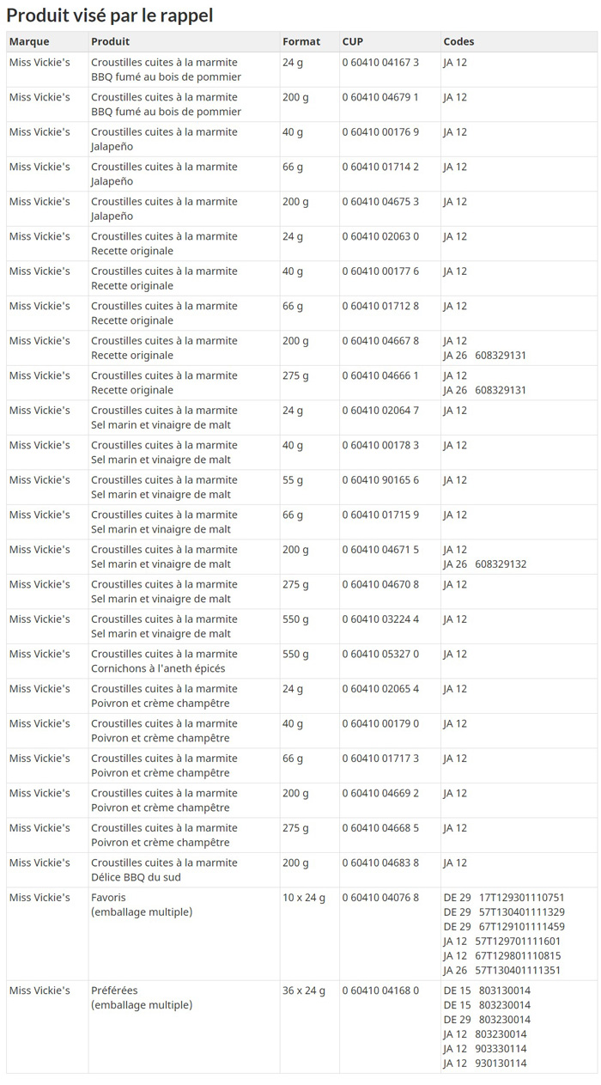Click the Codes column header

pyautogui.click(x=458, y=41)
